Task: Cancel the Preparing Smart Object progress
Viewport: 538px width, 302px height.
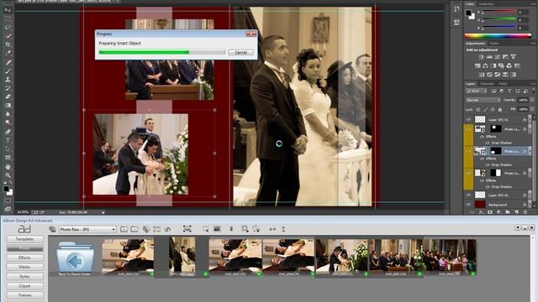Action: point(240,52)
